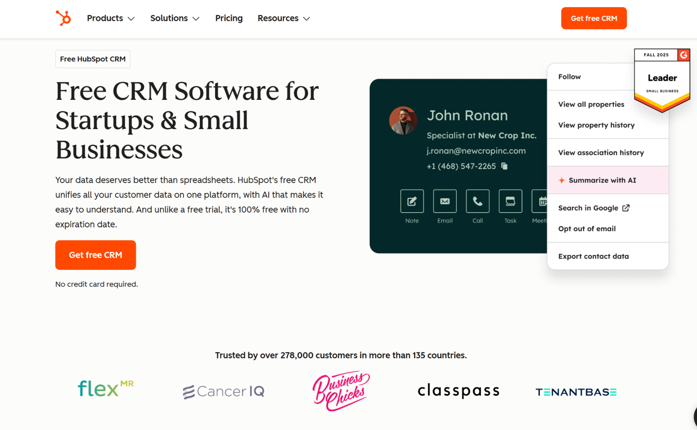Choose Summarize with AI option

608,180
